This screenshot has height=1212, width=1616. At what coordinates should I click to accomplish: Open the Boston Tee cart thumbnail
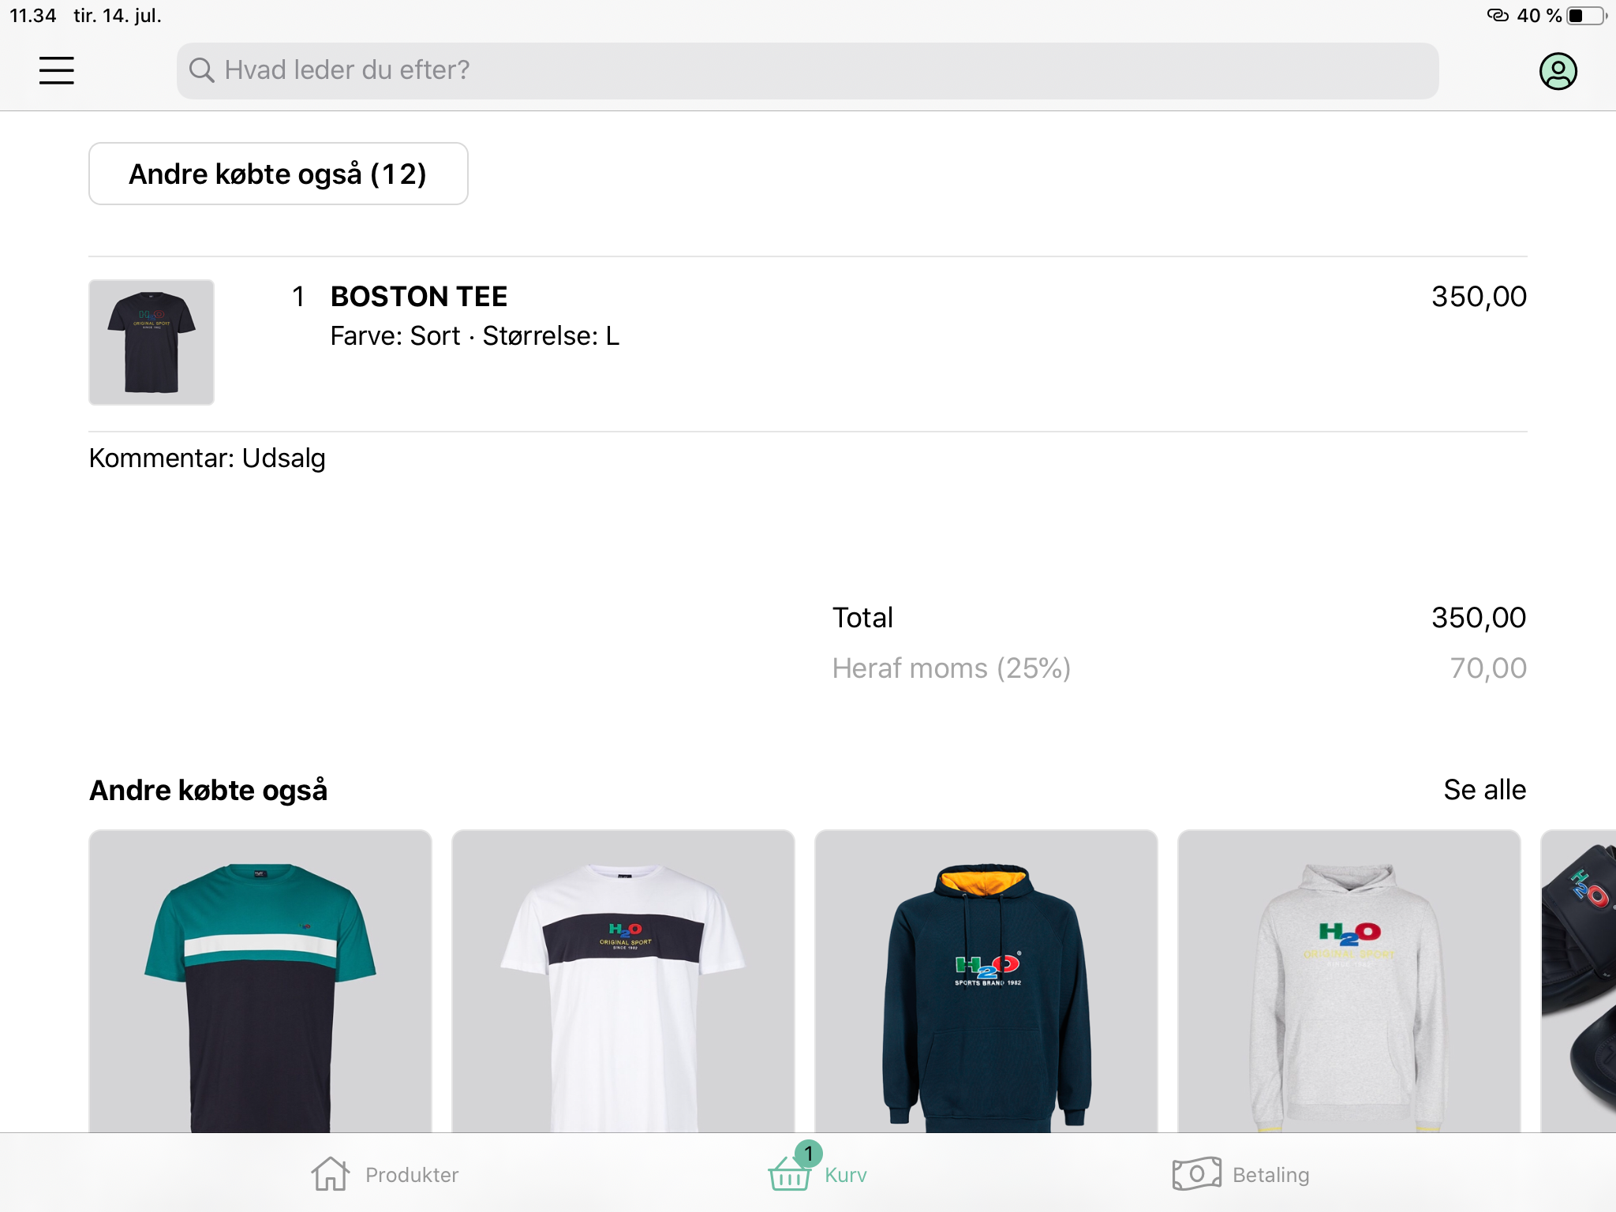(151, 342)
